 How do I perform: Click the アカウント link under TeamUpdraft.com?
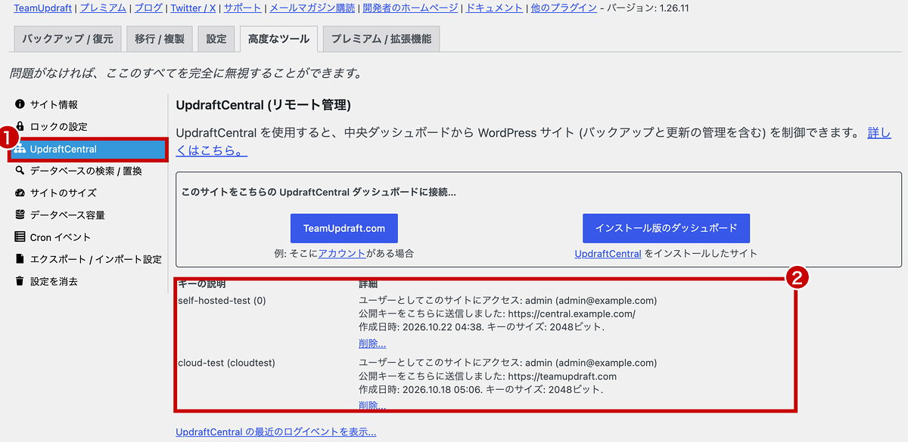(342, 254)
